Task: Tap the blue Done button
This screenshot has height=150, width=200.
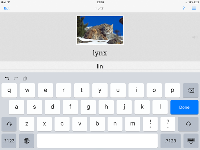Action: tap(184, 107)
